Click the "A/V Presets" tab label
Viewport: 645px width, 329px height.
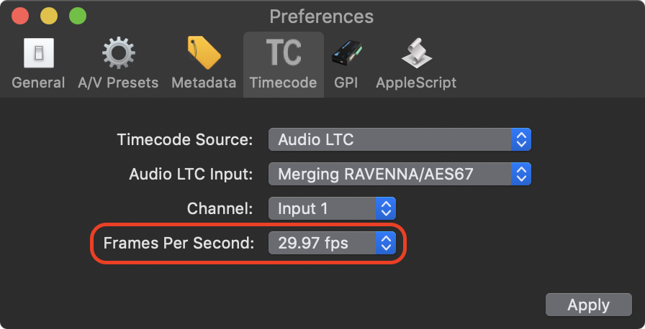pos(118,83)
